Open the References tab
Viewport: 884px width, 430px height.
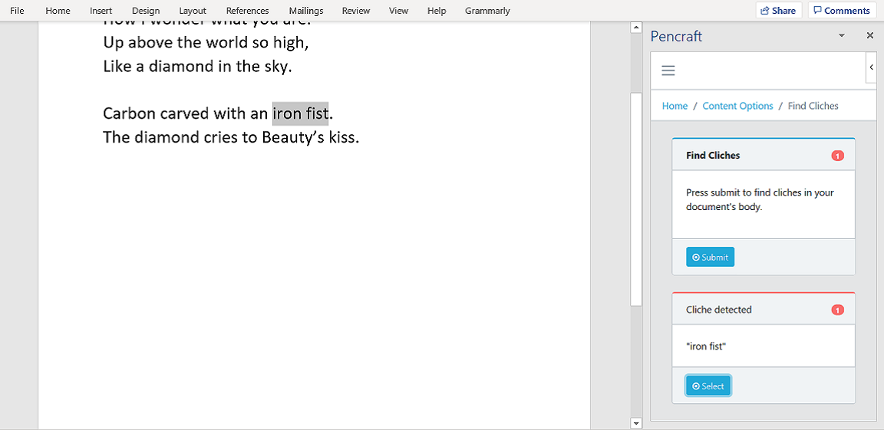click(248, 11)
